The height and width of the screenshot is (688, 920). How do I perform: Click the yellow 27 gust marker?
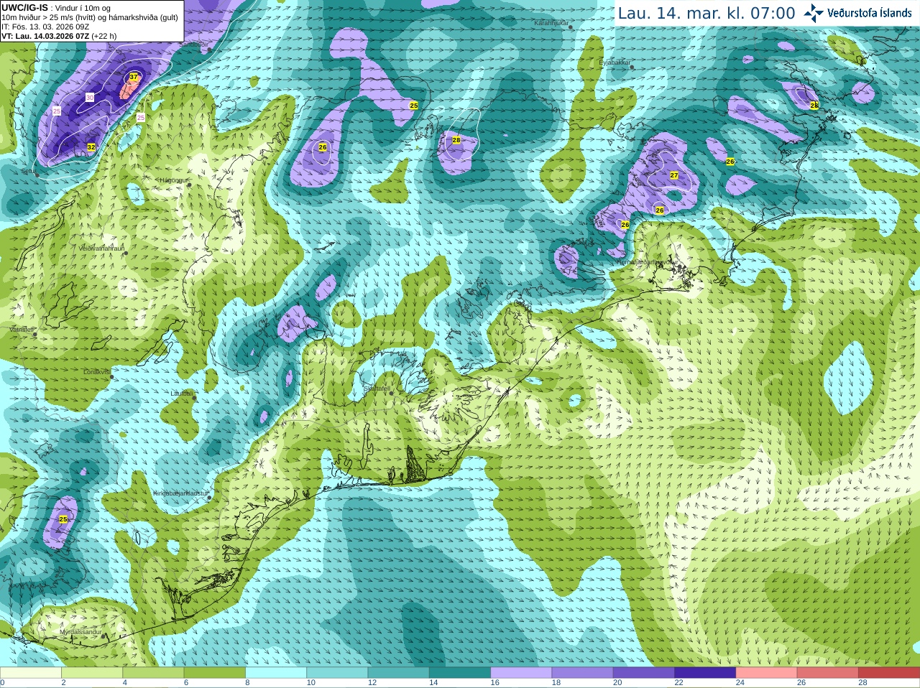coord(674,175)
